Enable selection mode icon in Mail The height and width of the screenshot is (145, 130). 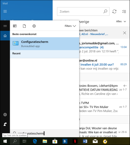point(124,12)
